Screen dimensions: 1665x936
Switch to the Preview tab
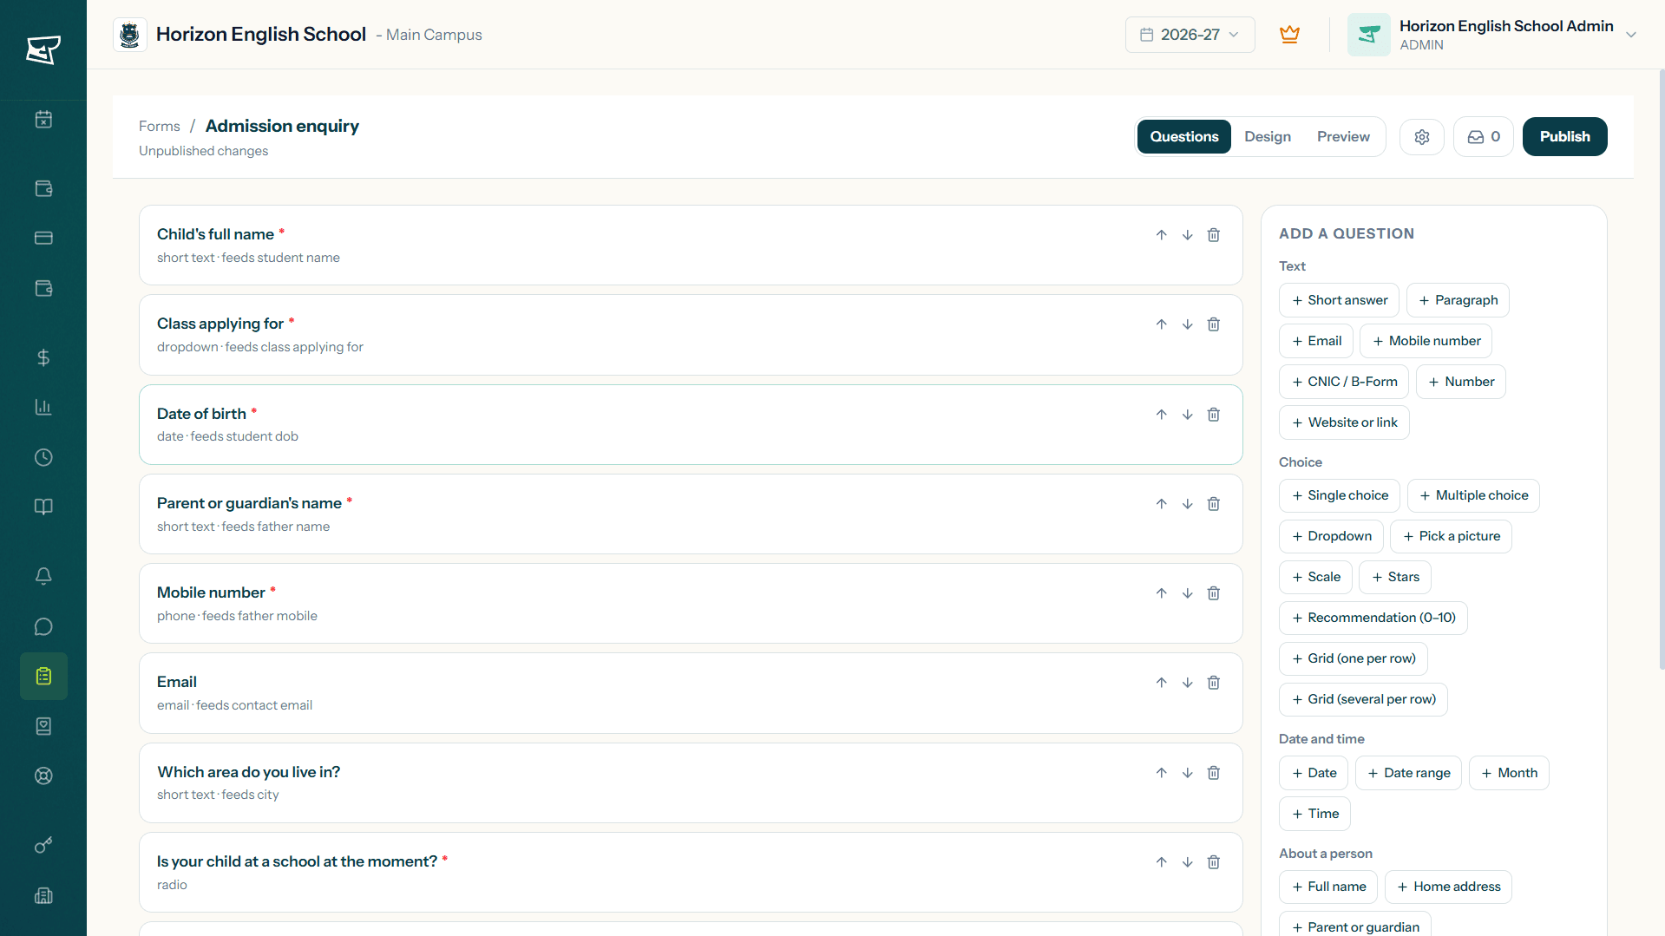click(x=1343, y=137)
